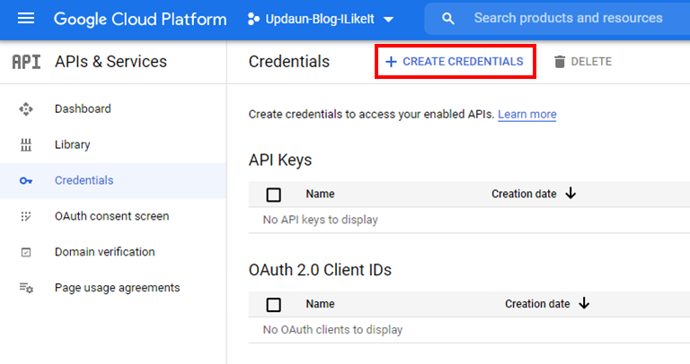Click the Credentials page title
690x364 pixels.
[x=289, y=62]
